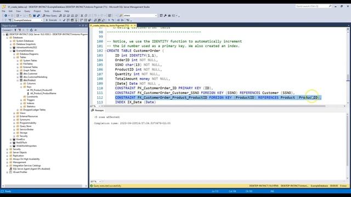Viewport: 351px width, 197px height.
Task: Click the 'Completion time' message line
Action: [x=132, y=123]
